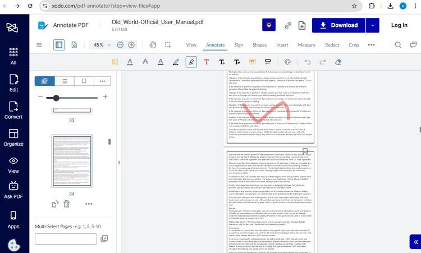
Task: Click the blue Download button
Action: (x=338, y=25)
